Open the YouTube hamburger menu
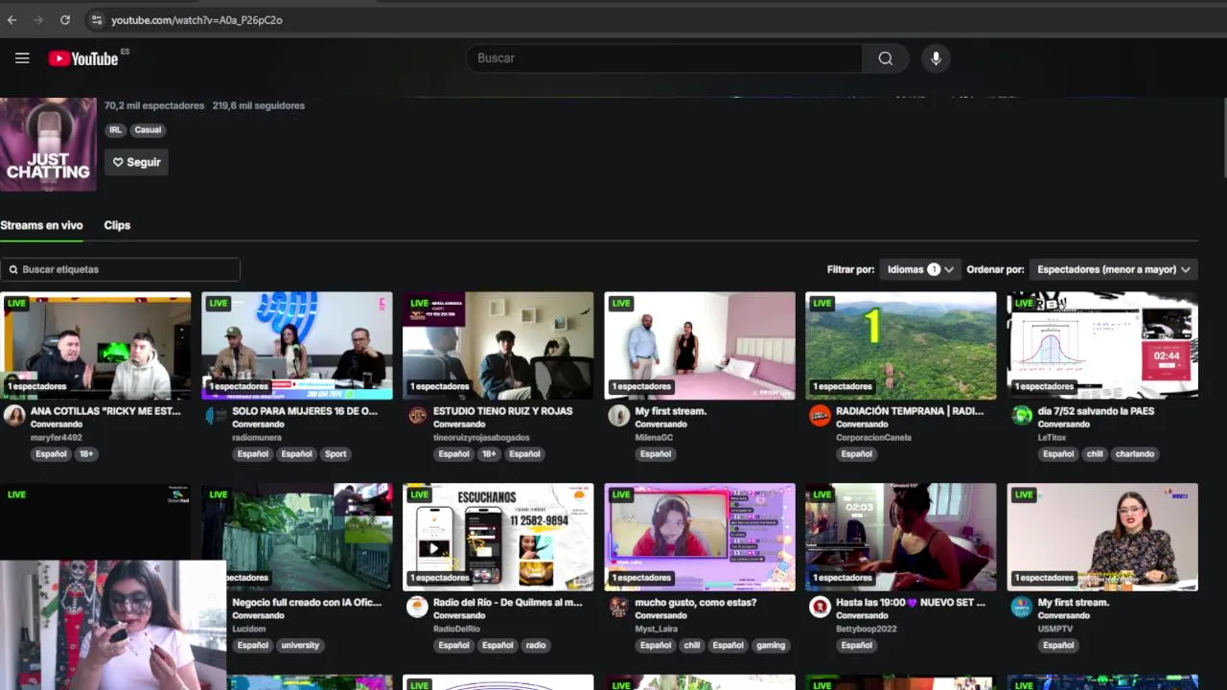 (22, 58)
